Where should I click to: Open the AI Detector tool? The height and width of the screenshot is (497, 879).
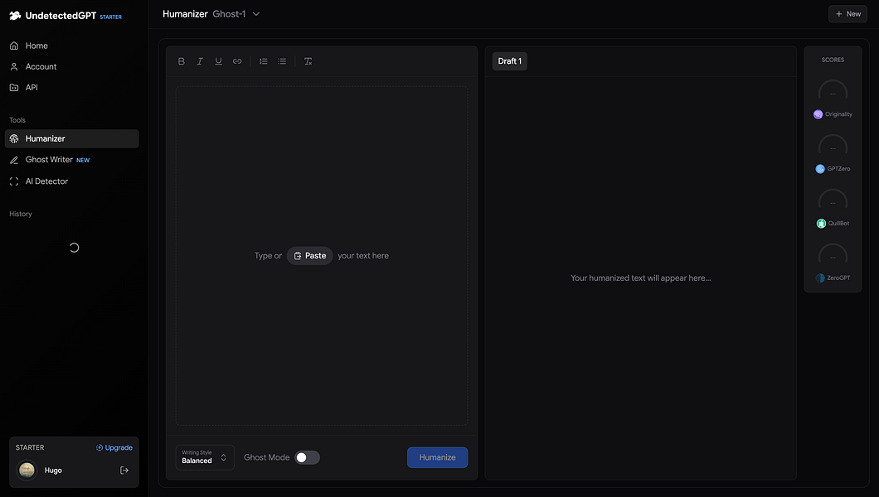[71, 181]
